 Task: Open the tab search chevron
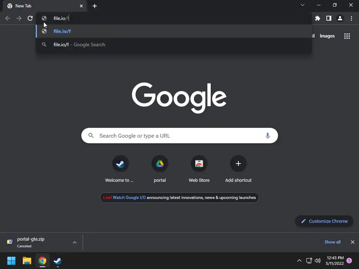click(303, 5)
